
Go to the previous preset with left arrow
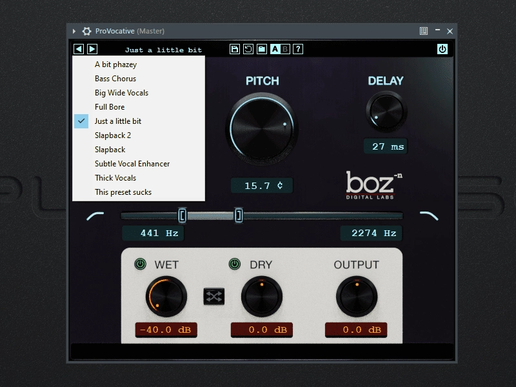point(79,49)
